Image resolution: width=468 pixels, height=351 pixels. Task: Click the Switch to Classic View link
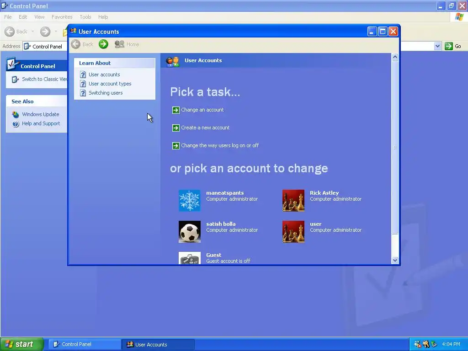(x=44, y=79)
